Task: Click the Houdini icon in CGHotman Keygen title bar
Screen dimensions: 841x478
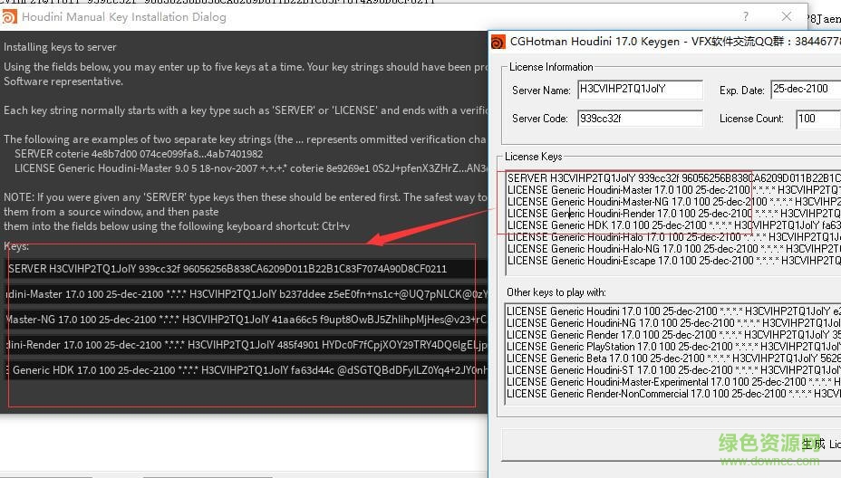Action: click(498, 42)
